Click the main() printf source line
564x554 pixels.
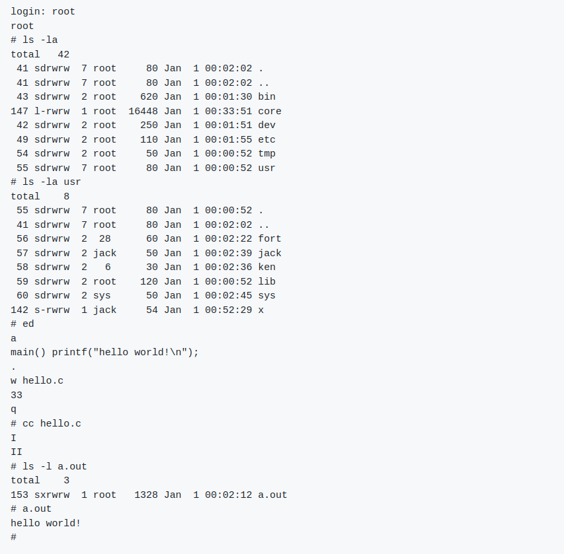click(x=104, y=353)
